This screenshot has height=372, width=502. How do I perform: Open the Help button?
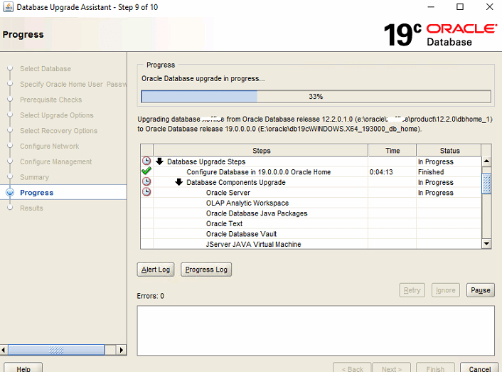coord(23,368)
